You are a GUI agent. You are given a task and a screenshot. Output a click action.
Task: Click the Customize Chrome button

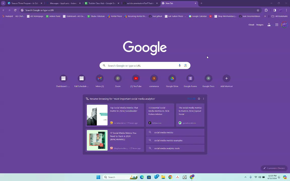pos(274,168)
